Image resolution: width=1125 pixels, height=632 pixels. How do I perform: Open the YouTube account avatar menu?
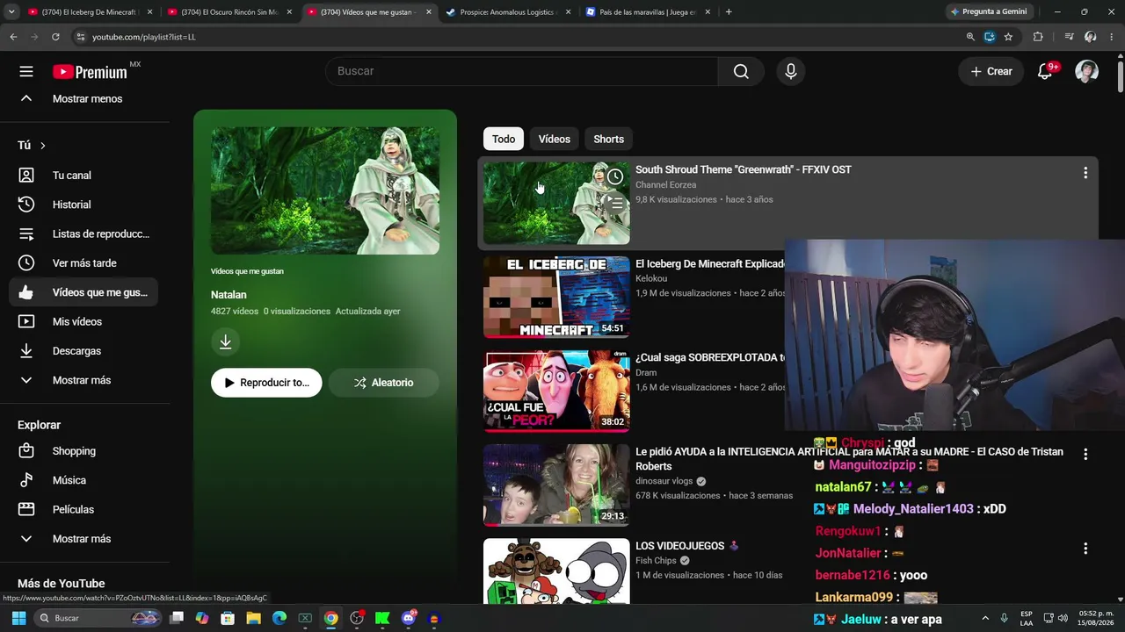tap(1087, 72)
